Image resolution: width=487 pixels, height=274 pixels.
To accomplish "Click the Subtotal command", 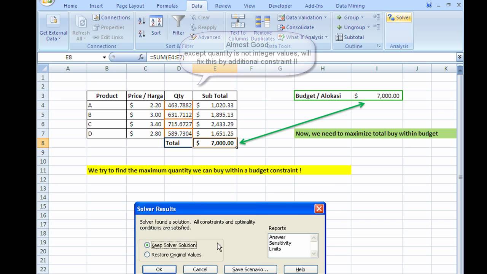I will [x=350, y=37].
